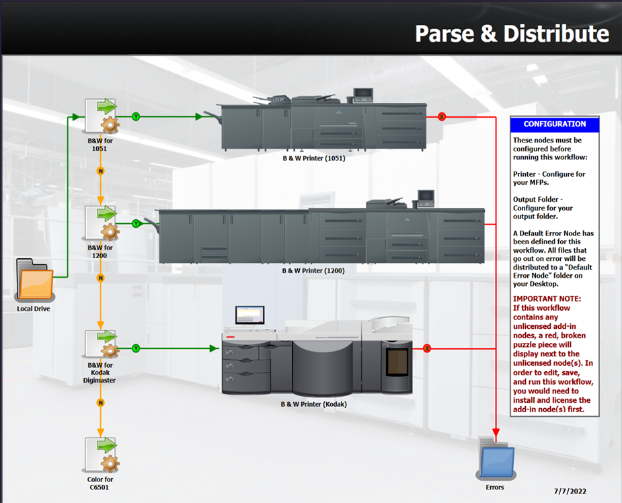Select the Color for C6501 node
Image resolution: width=622 pixels, height=503 pixels.
[x=101, y=455]
